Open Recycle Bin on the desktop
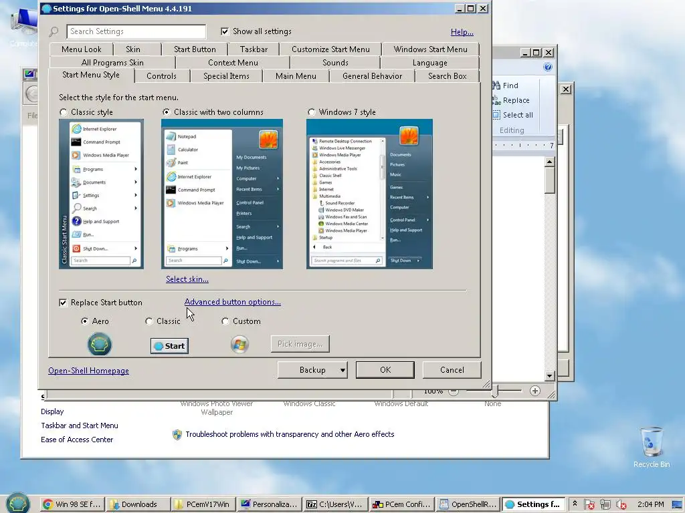 click(652, 447)
